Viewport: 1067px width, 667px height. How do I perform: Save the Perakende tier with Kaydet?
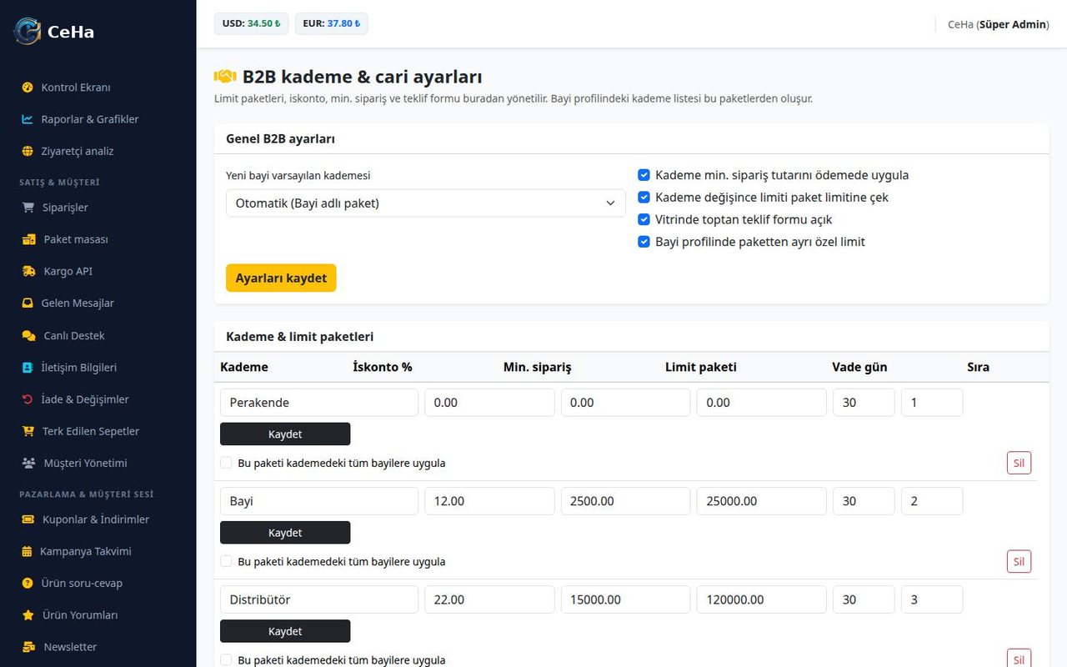point(285,434)
